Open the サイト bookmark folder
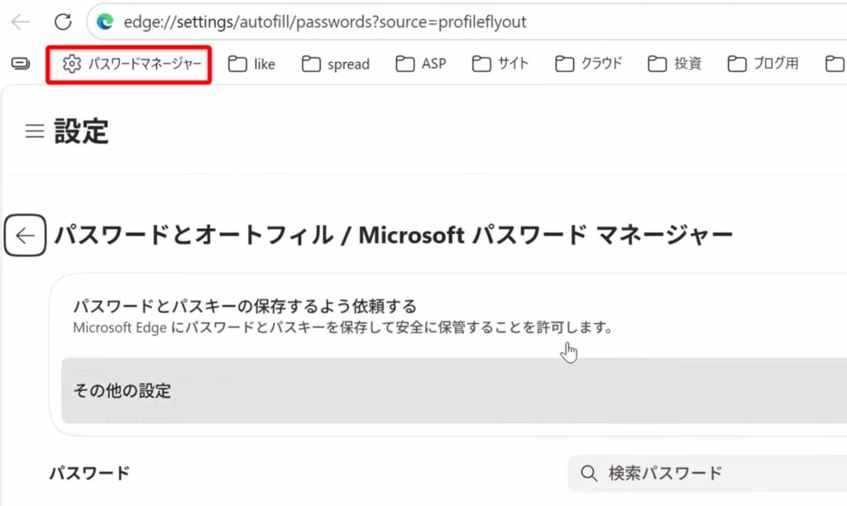 pos(500,64)
